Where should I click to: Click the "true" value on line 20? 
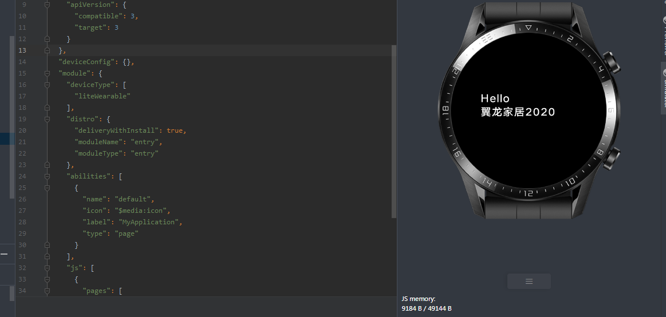pyautogui.click(x=175, y=130)
